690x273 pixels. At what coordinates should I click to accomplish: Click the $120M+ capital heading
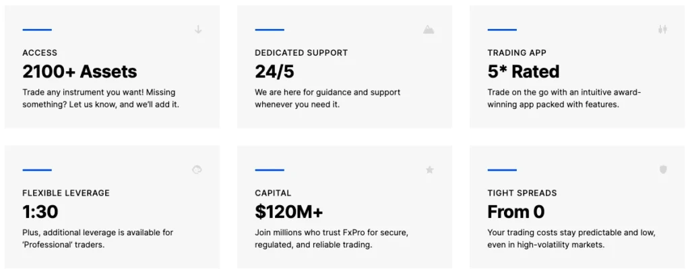[x=288, y=212]
